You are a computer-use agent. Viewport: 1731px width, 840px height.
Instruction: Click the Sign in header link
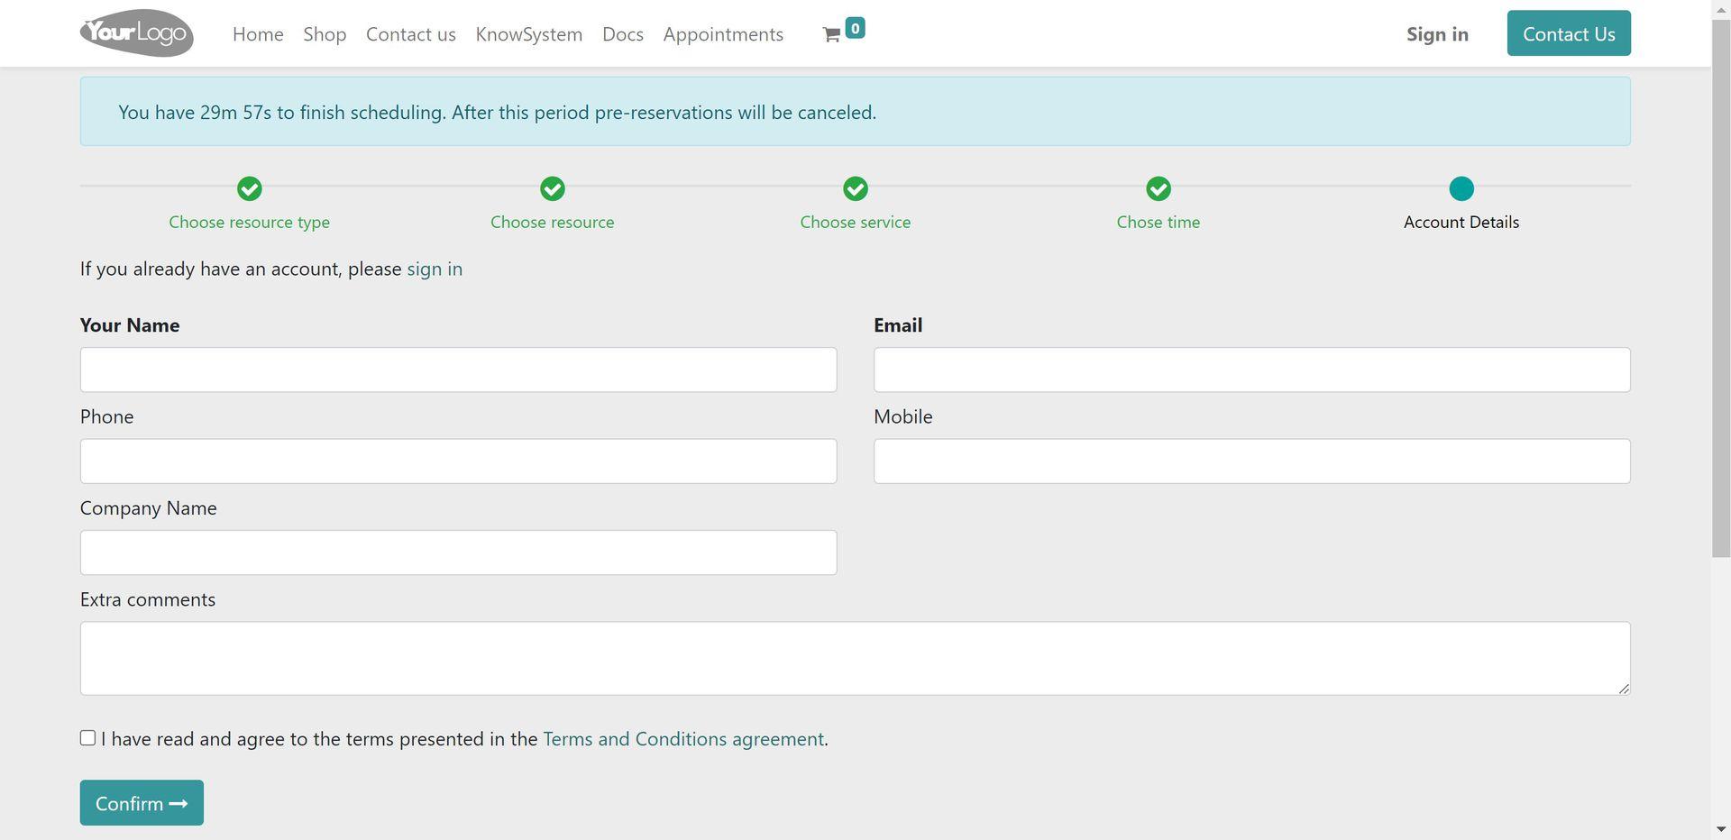tap(1437, 34)
